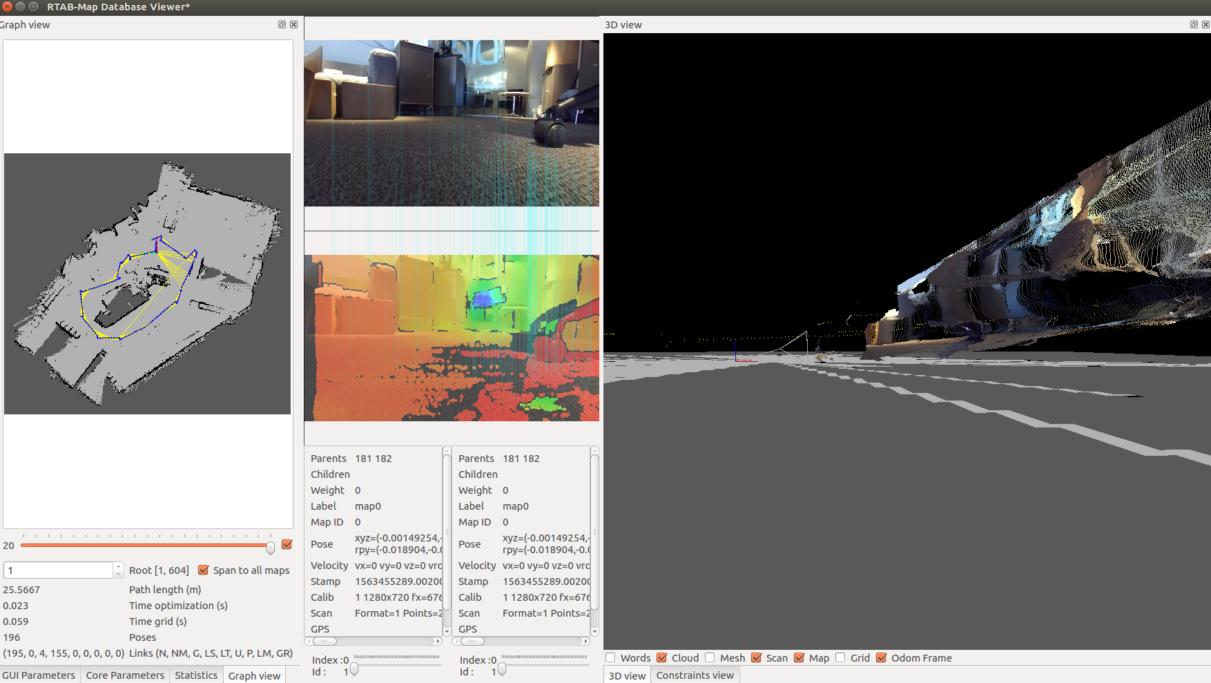This screenshot has width=1211, height=683.
Task: Select the Pose value in left table
Action: click(x=398, y=544)
